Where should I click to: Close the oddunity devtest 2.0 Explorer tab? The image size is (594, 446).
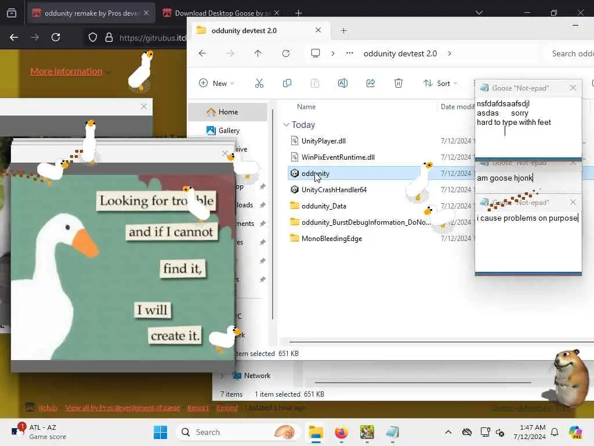318,30
